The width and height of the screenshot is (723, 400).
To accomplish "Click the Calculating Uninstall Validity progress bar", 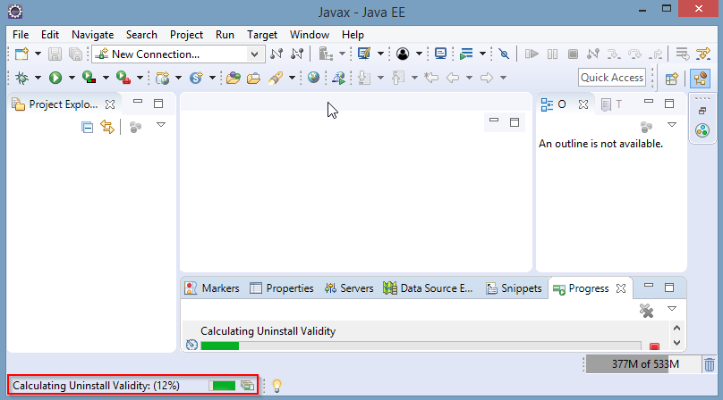I will (421, 346).
